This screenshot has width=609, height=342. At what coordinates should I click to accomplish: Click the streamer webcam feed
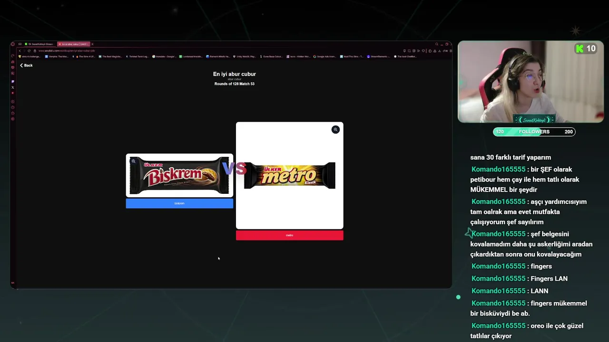point(531,82)
